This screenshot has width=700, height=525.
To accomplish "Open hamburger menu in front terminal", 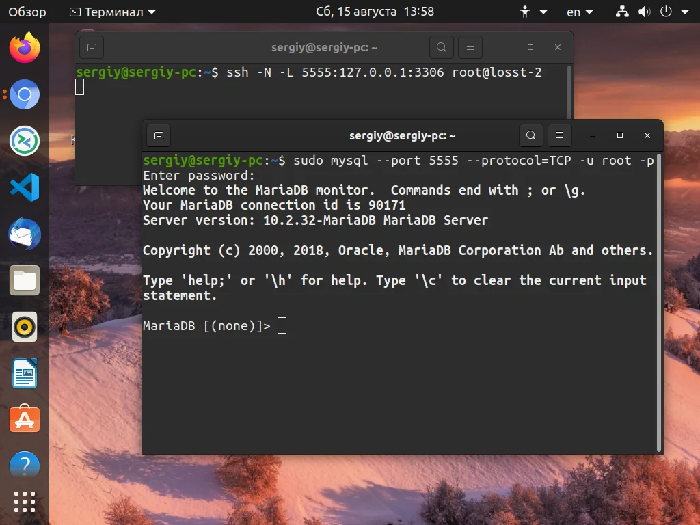I will (x=559, y=135).
